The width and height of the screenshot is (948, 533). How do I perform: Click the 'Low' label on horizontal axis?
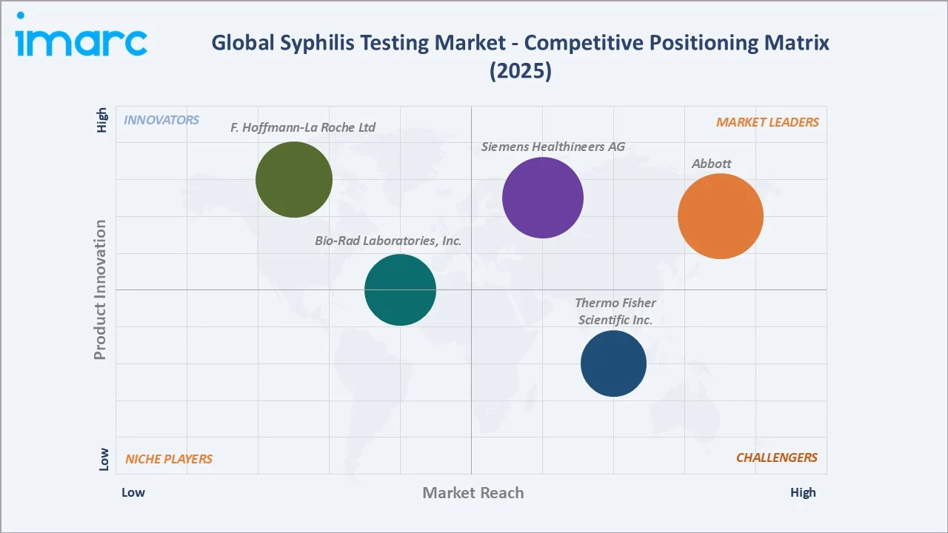click(133, 492)
